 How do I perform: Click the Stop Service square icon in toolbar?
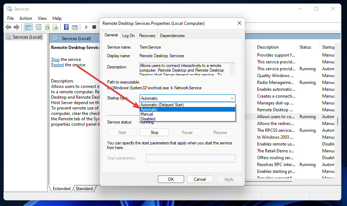click(x=94, y=27)
